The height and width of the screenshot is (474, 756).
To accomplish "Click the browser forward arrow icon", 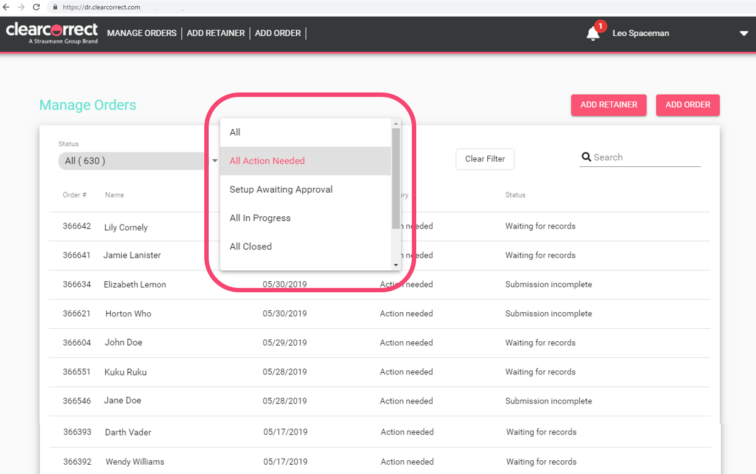I will coord(21,7).
